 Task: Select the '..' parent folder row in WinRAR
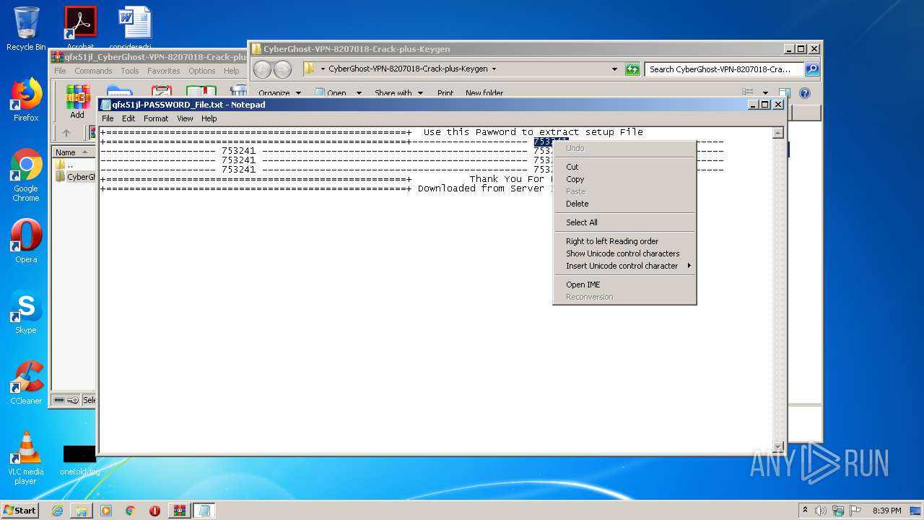74,165
